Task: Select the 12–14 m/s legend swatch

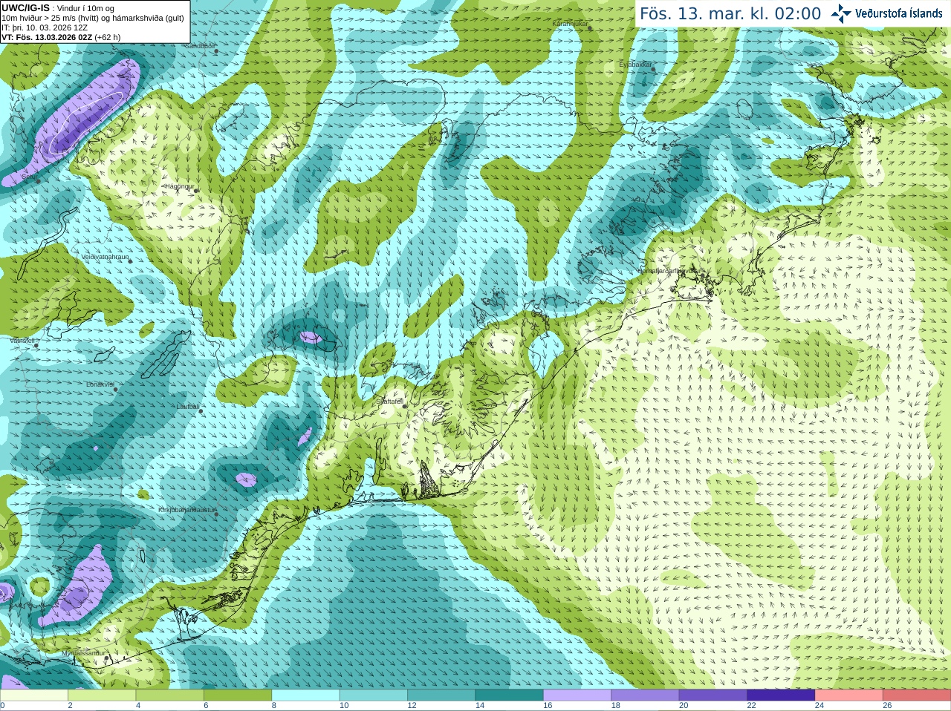Action: [441, 695]
